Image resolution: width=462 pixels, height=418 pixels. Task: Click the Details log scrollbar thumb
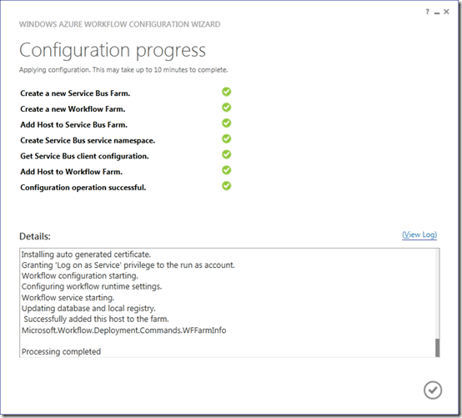point(437,348)
